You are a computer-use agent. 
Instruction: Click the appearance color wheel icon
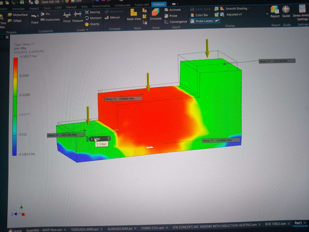[67, 2]
